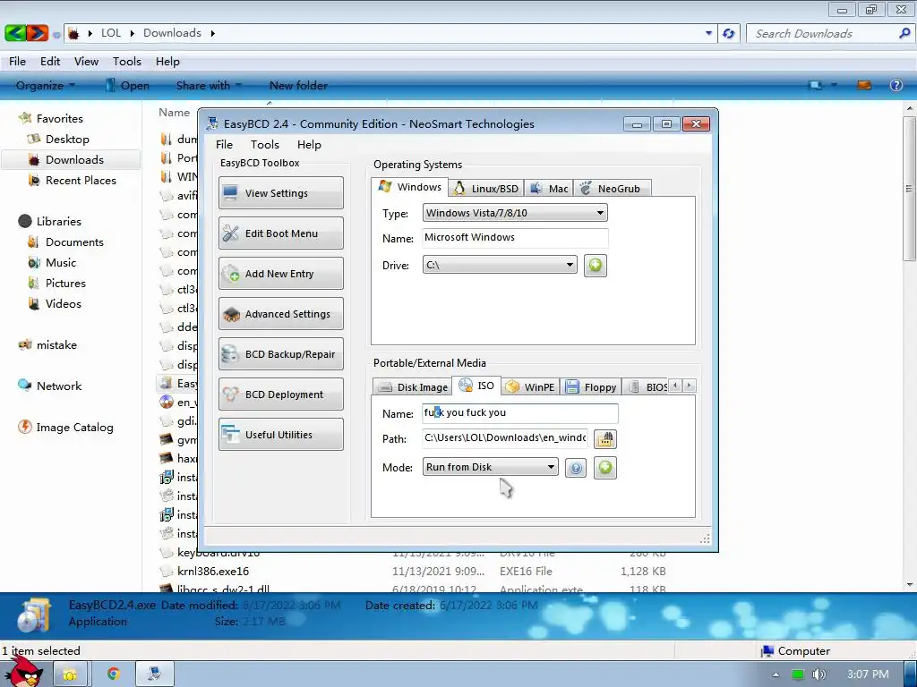Expand the Windows Type dropdown
The height and width of the screenshot is (687, 917).
[515, 213]
